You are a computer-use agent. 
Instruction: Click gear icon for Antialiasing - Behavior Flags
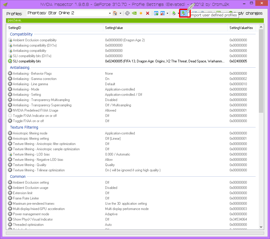(10, 73)
